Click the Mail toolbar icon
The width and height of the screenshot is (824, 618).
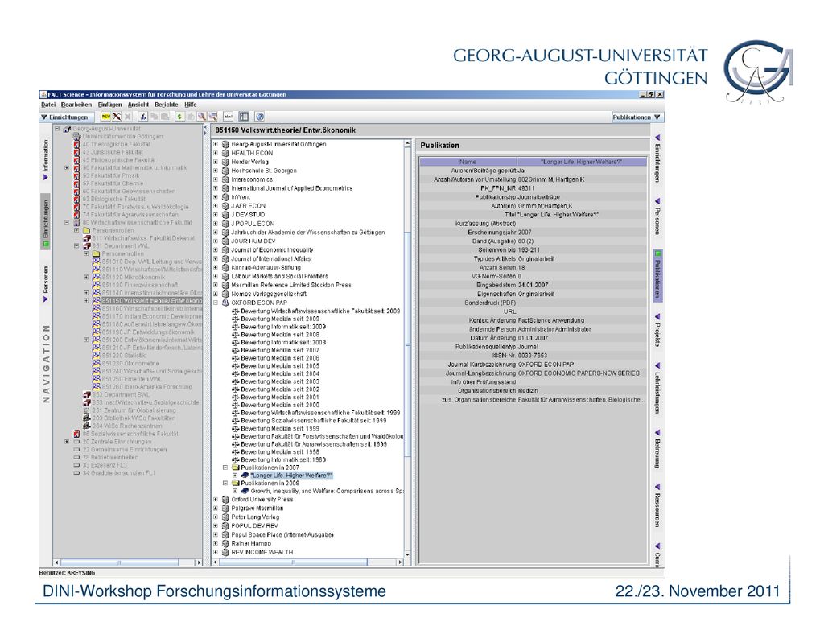point(228,117)
